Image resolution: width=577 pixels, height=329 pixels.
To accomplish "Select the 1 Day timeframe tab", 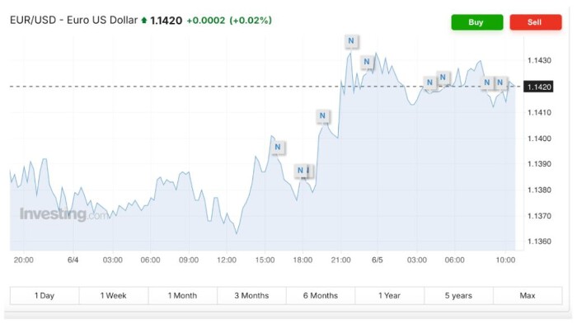I will coord(45,295).
